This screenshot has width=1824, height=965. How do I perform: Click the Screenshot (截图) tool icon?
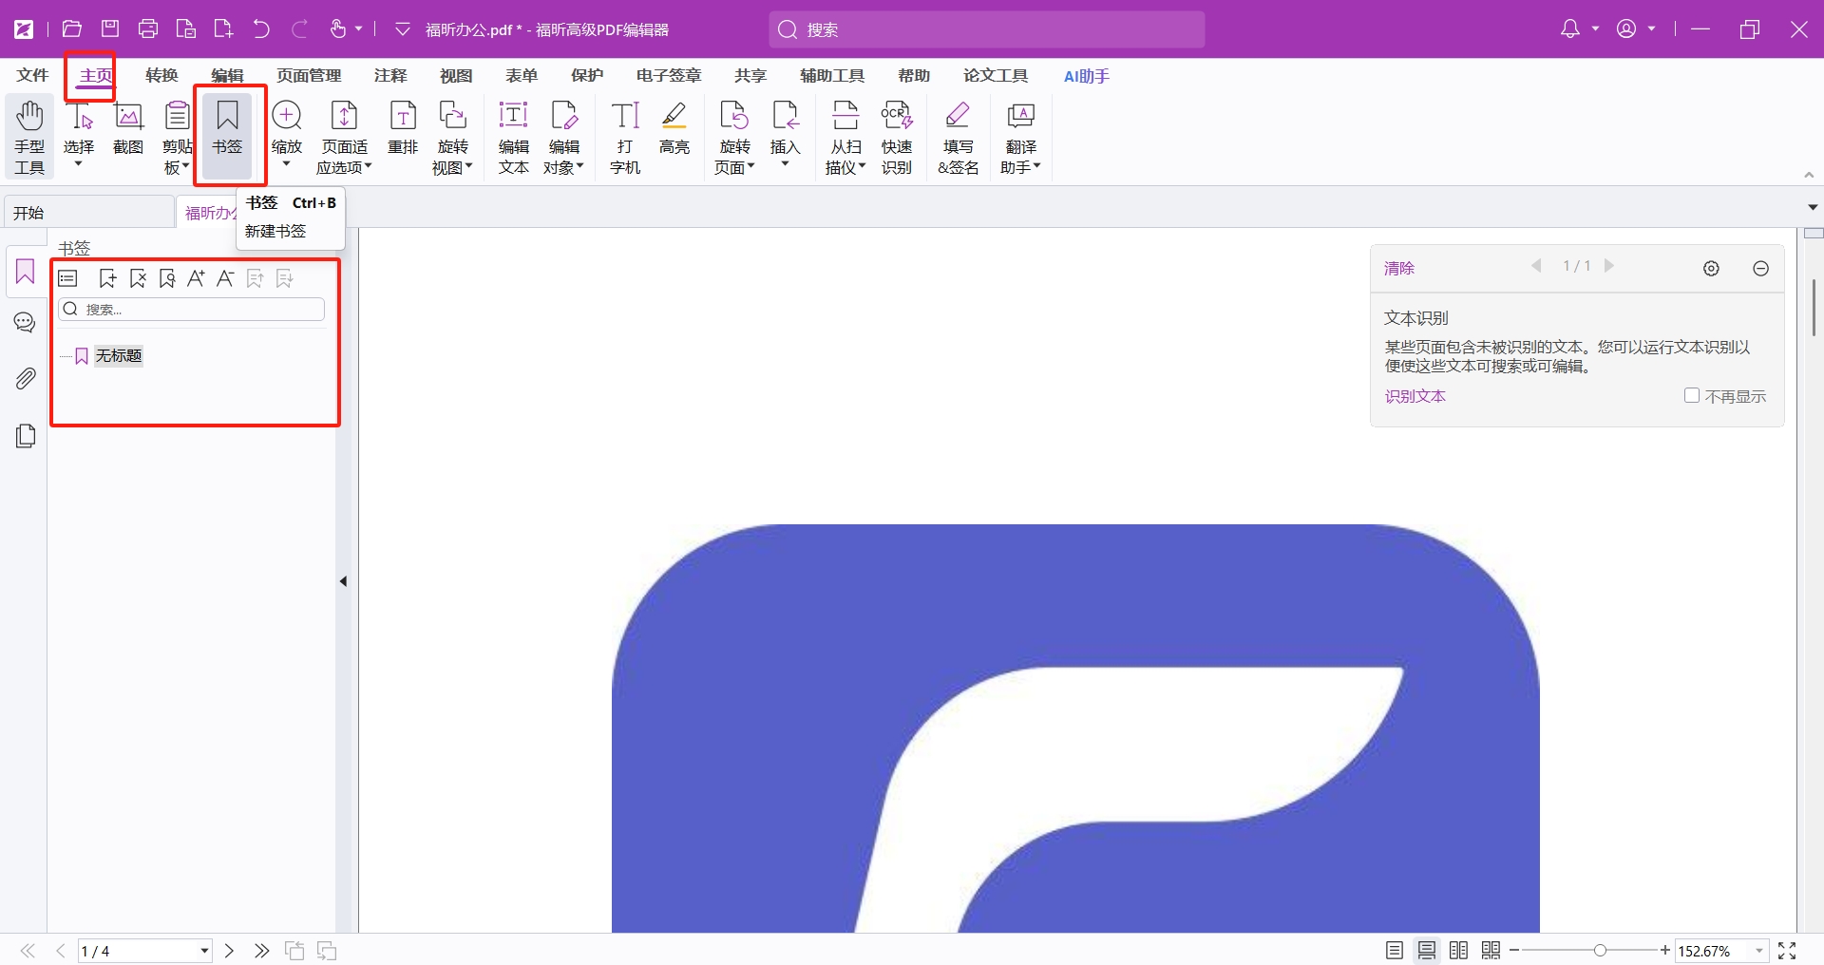pyautogui.click(x=128, y=128)
